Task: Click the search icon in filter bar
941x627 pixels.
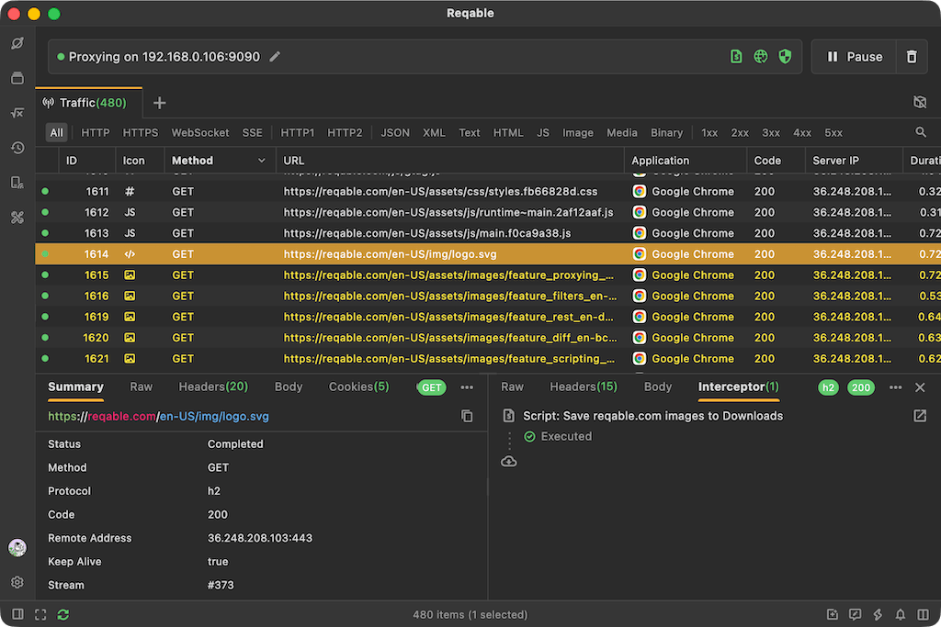Action: coord(921,132)
